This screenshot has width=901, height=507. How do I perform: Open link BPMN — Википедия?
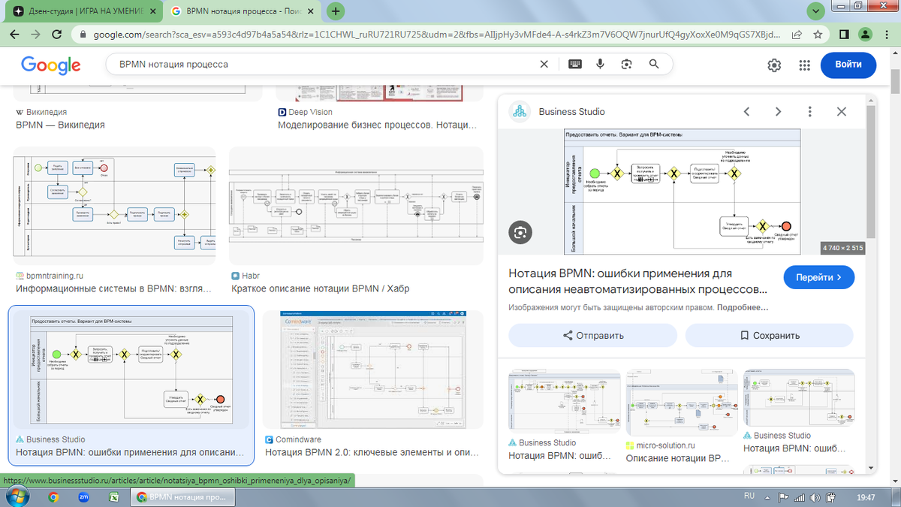pyautogui.click(x=60, y=125)
